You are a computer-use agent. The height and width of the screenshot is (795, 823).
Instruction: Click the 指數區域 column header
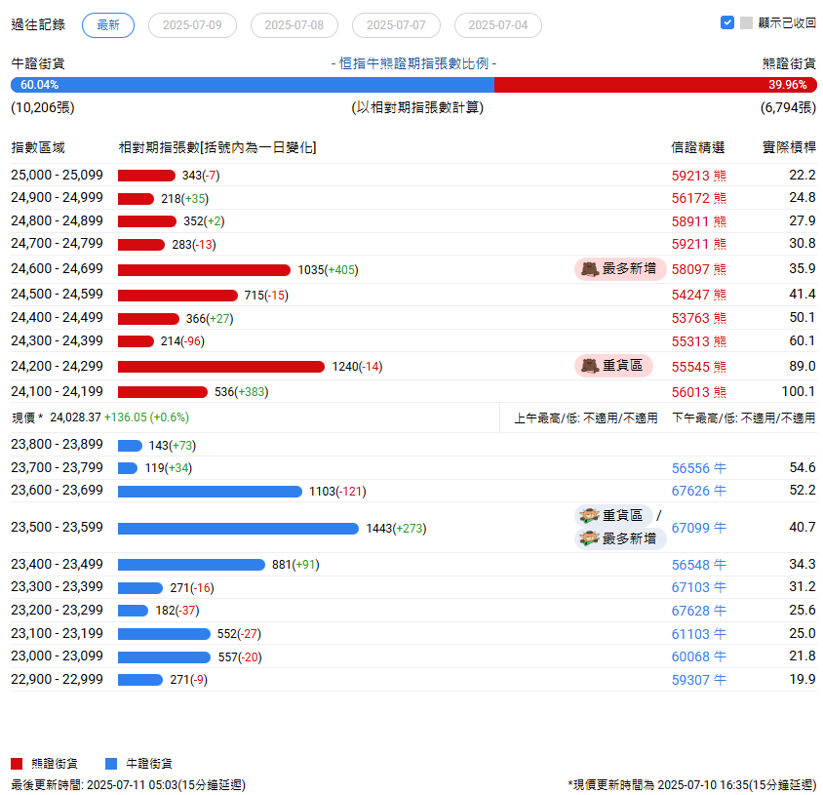[x=38, y=147]
